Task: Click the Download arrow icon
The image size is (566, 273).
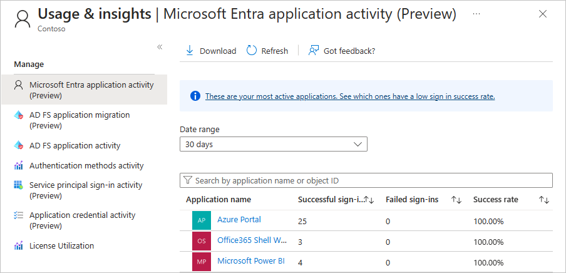Action: point(190,51)
